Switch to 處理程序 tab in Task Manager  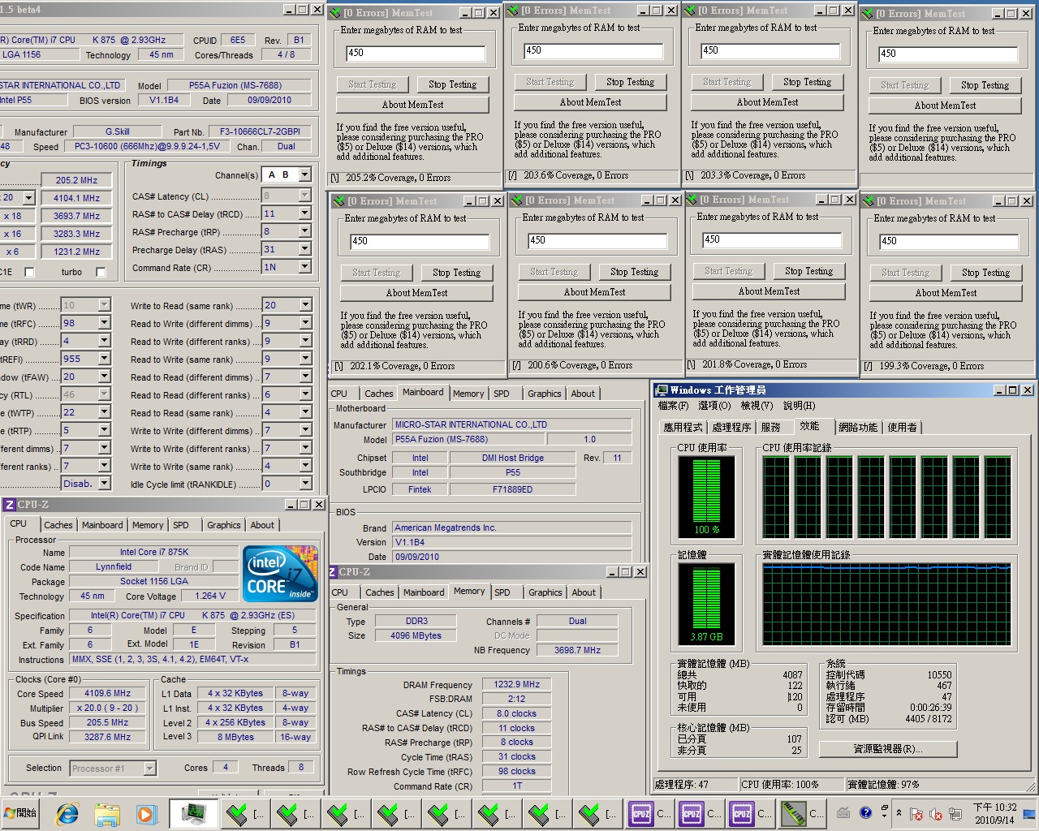(x=731, y=427)
